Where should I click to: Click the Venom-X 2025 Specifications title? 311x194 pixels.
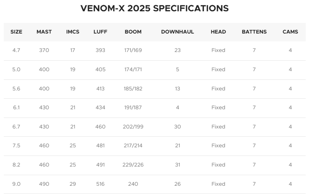pos(154,8)
